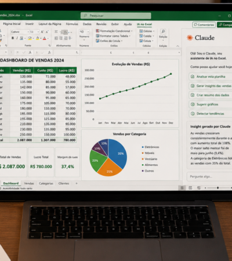Collapse the ribbon with the chevron
The width and height of the screenshot is (232, 261).
click(x=177, y=46)
